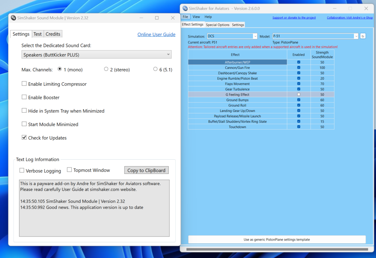Open the Simulation DCS dropdown

[x=232, y=36]
